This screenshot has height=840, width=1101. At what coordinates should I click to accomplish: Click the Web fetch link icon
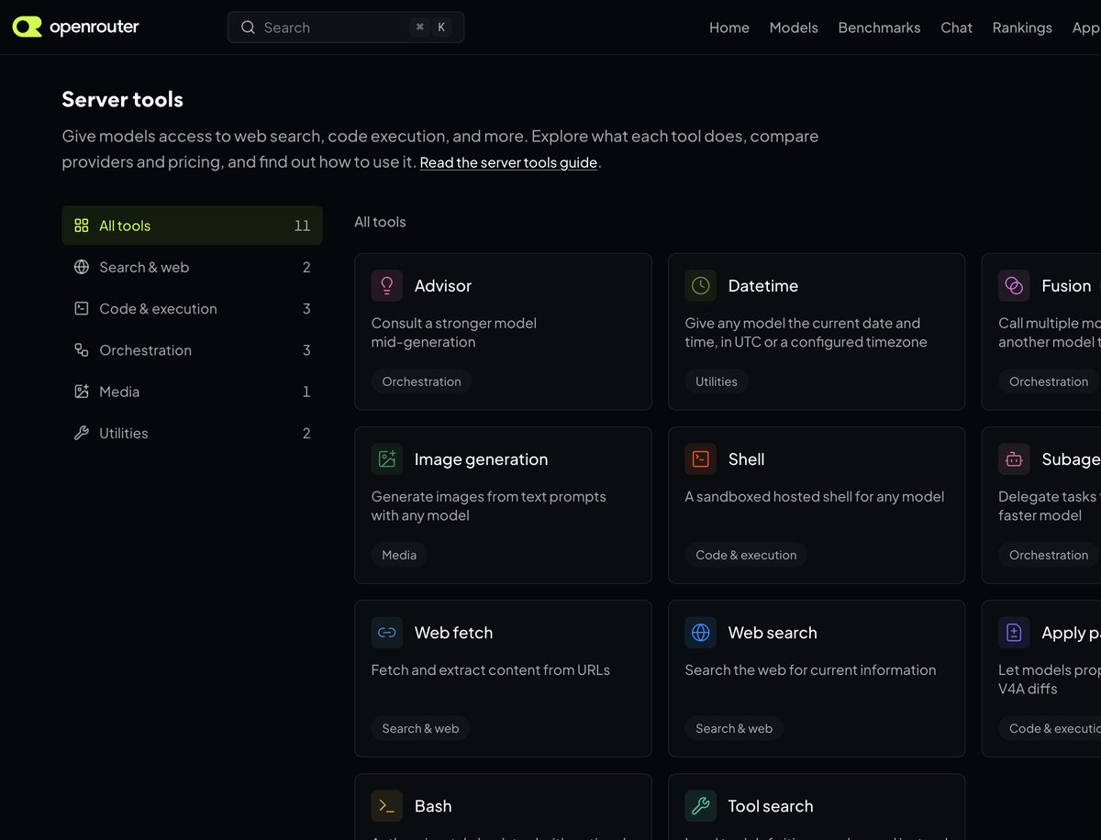pyautogui.click(x=387, y=632)
